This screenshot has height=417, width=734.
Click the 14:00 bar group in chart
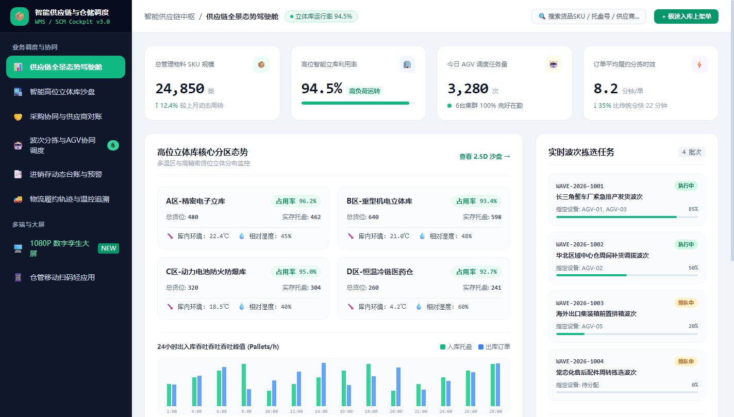pos(321,385)
